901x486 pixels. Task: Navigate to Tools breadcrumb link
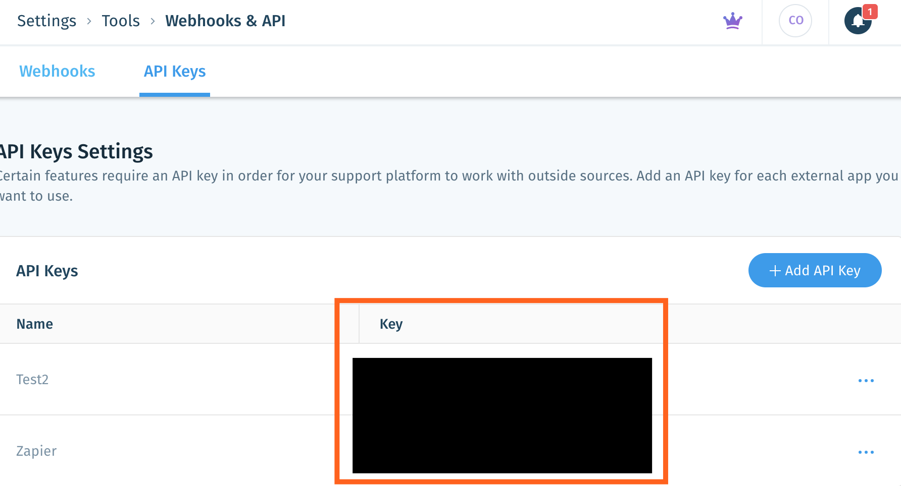click(x=121, y=21)
